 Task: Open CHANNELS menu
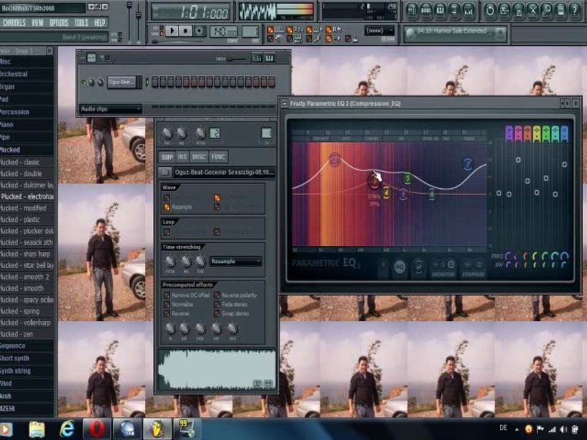[x=14, y=23]
